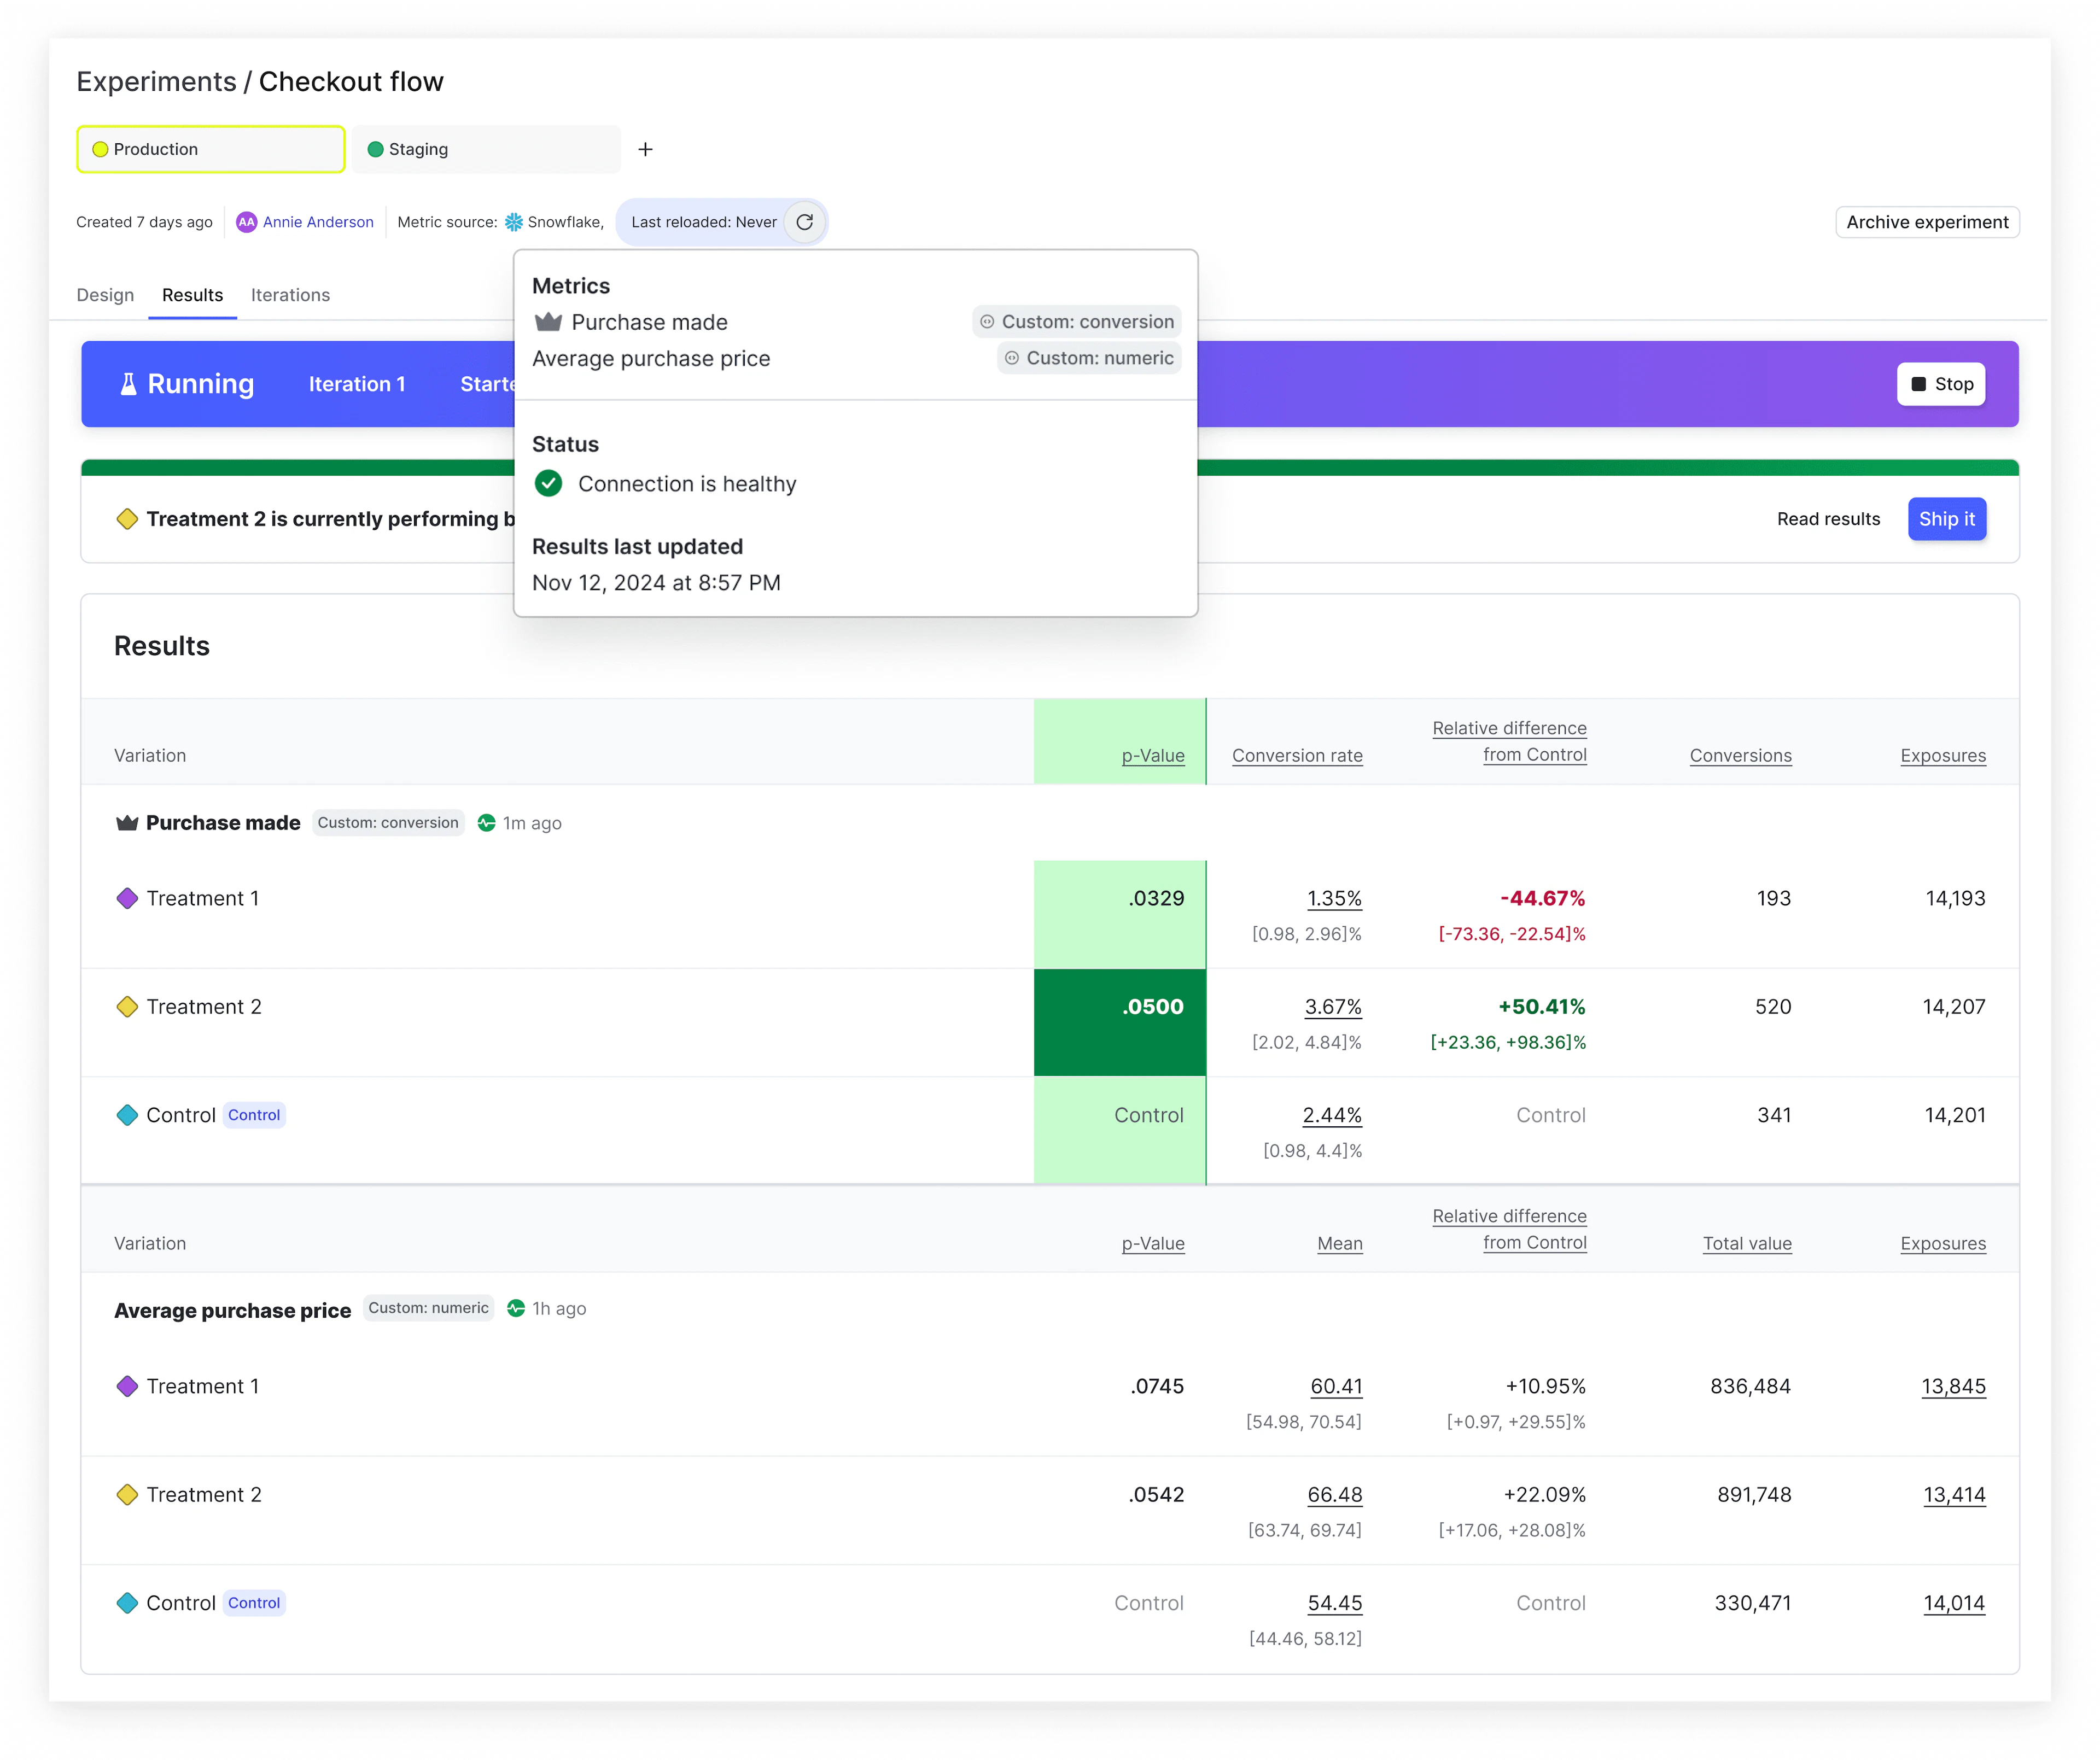Viewport: 2100px width, 1760px height.
Task: Click the yellow diamond beside Treatment 2
Action: [x=127, y=1006]
